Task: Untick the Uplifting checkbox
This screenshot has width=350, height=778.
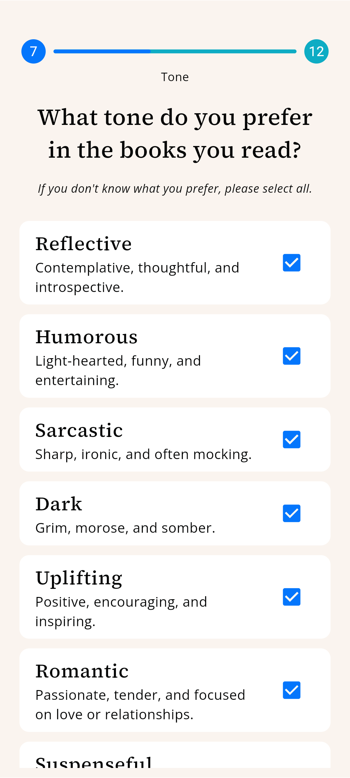Action: click(x=291, y=597)
